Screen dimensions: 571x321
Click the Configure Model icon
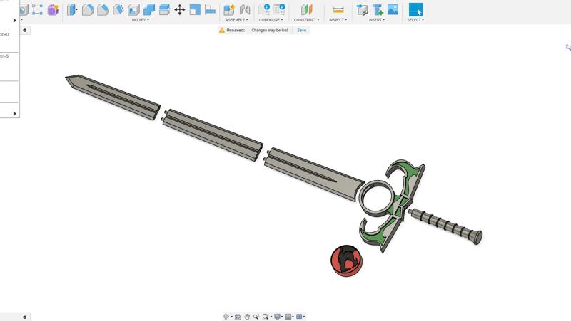pos(264,10)
